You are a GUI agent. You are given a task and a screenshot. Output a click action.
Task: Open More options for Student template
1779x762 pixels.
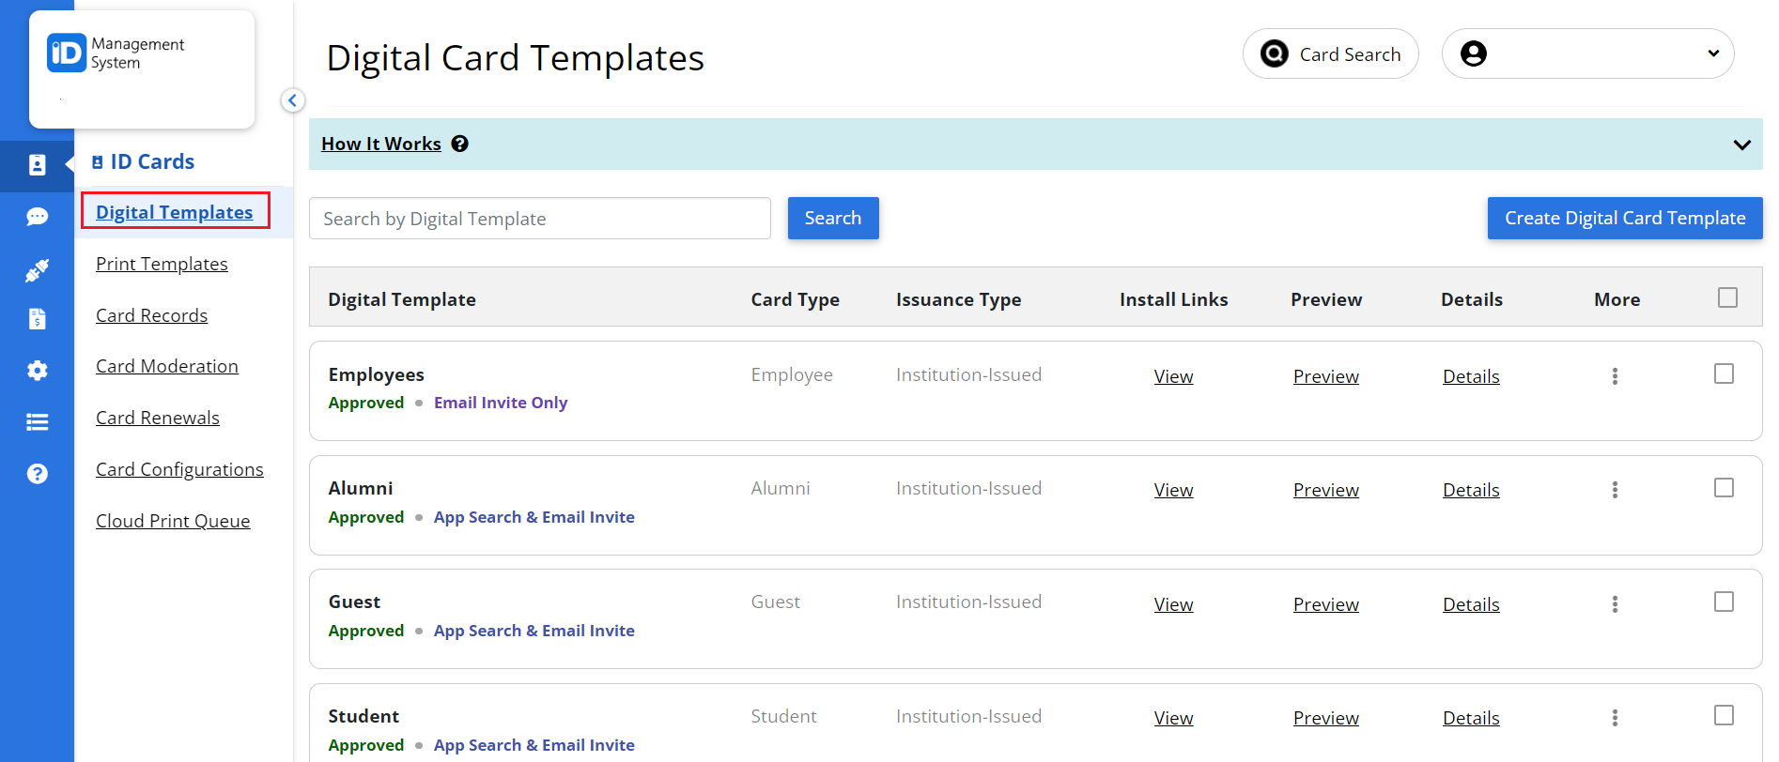(1615, 718)
